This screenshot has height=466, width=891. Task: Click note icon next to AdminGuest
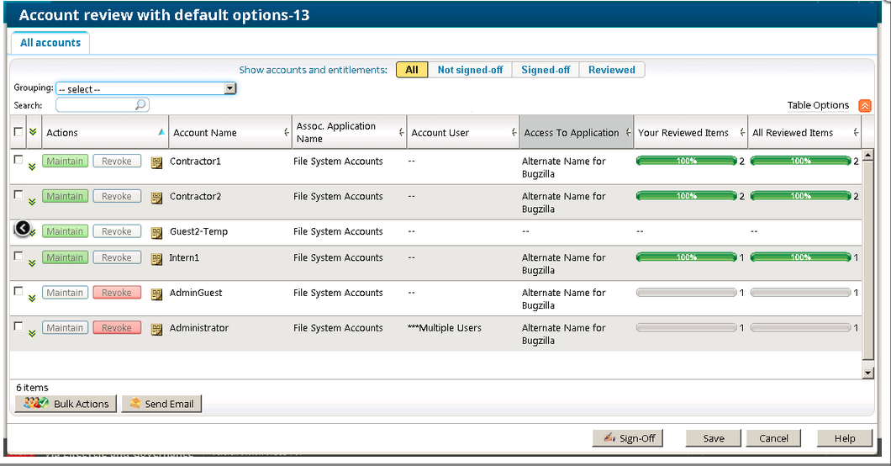point(156,294)
